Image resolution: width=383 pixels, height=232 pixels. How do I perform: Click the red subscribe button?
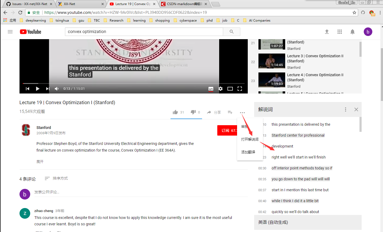(x=227, y=131)
